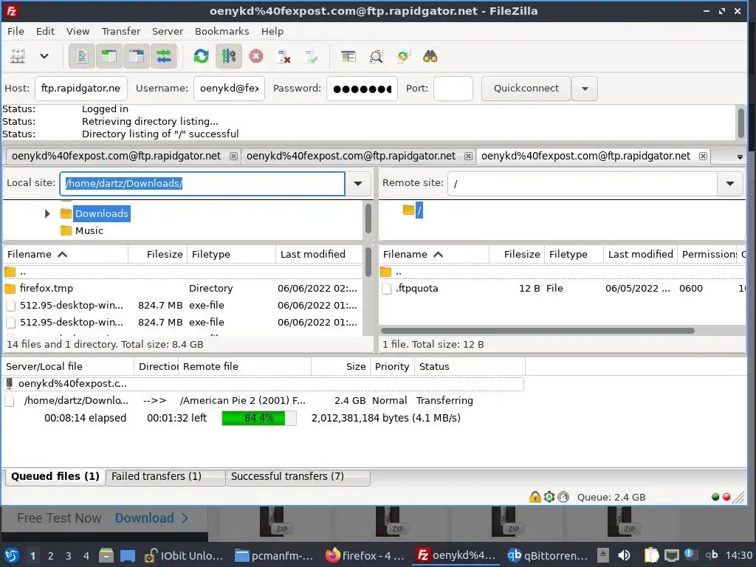Viewport: 756px width, 567px height.
Task: Toggle processing of the transfer queue
Action: point(229,56)
